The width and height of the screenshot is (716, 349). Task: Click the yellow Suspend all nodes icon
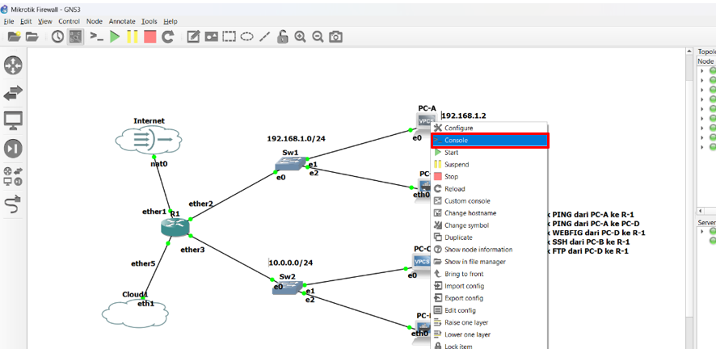[132, 36]
